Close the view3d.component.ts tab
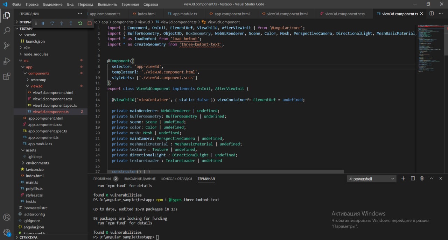448x240 pixels. (x=421, y=14)
